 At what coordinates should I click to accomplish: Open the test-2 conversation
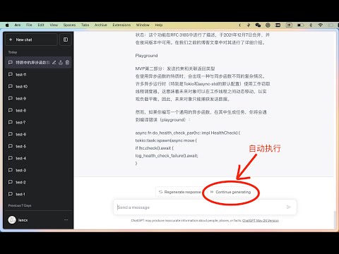click(x=38, y=182)
